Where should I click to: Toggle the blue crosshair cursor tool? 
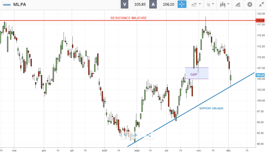(x=182, y=4)
